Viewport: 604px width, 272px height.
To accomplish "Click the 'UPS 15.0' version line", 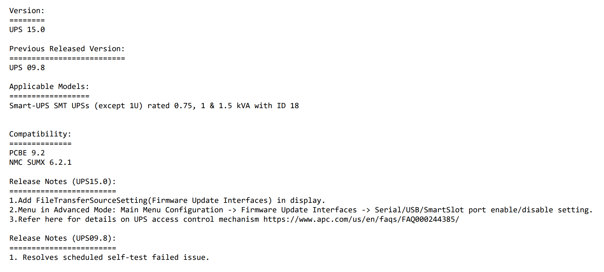I will point(27,30).
